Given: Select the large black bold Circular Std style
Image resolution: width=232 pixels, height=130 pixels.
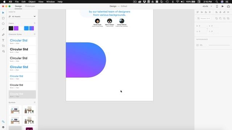Looking at the screenshot, I should pos(22,50).
